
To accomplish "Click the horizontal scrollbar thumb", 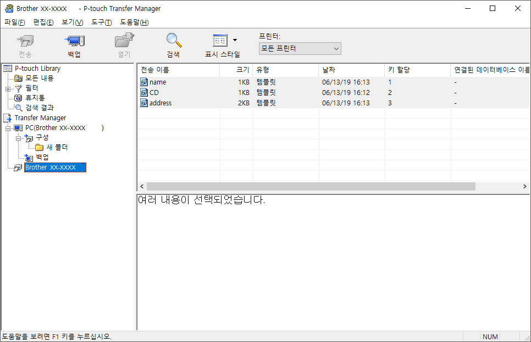I will tap(311, 187).
